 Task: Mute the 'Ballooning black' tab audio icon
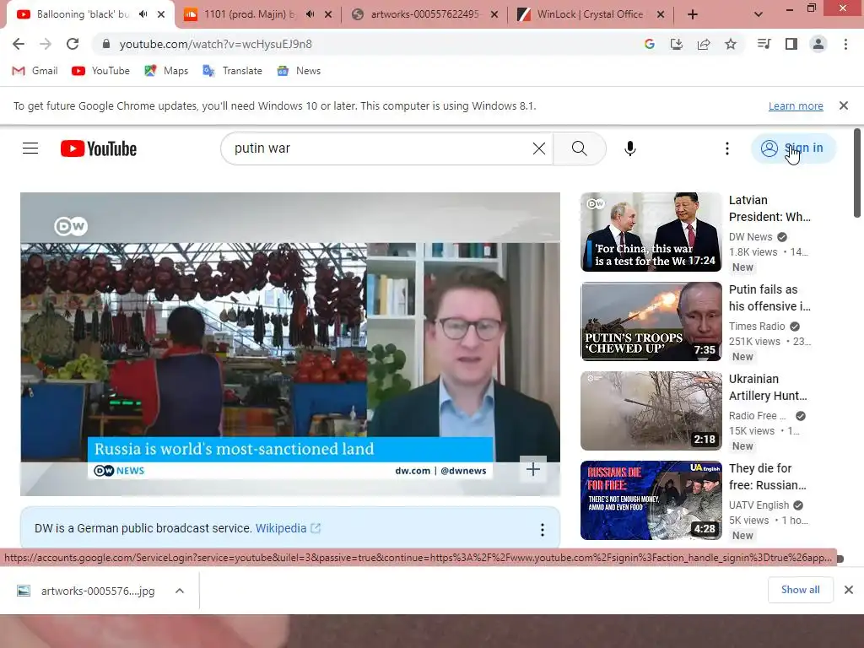(x=143, y=14)
